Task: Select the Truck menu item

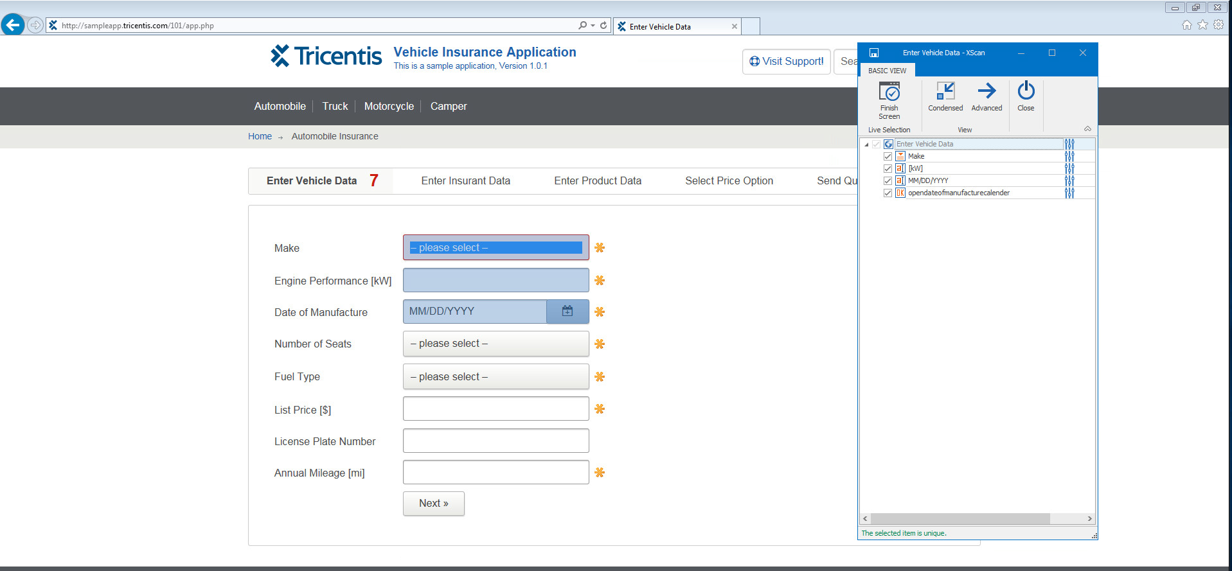Action: click(x=335, y=107)
